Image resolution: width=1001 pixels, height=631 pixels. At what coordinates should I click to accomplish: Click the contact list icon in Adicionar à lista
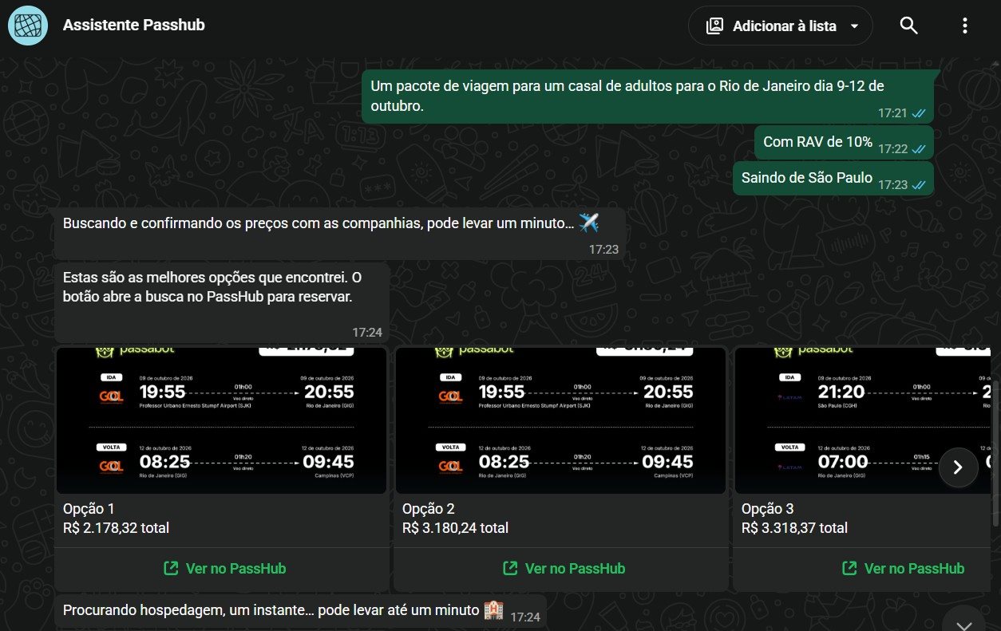coord(714,26)
